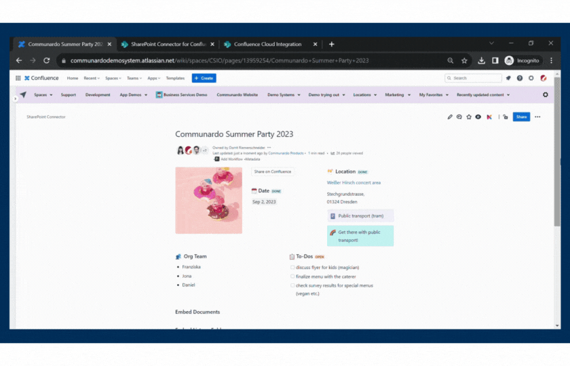The width and height of the screenshot is (570, 366).
Task: Click Share on Confluence button
Action: pos(273,171)
